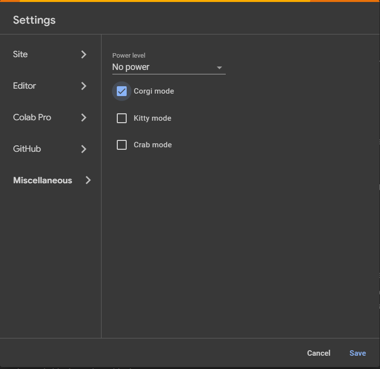Click the chevron arrow next to Site
This screenshot has height=369, width=380.
[84, 55]
